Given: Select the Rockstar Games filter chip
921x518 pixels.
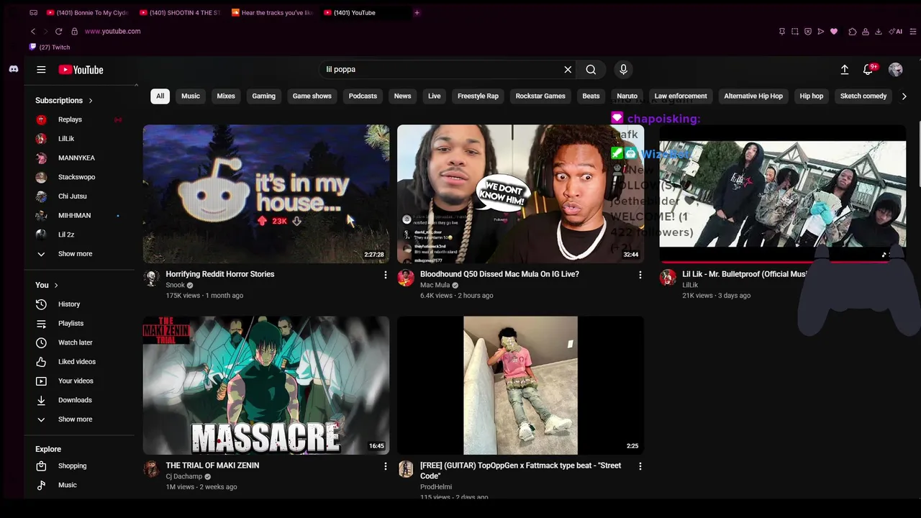Looking at the screenshot, I should click(x=540, y=96).
